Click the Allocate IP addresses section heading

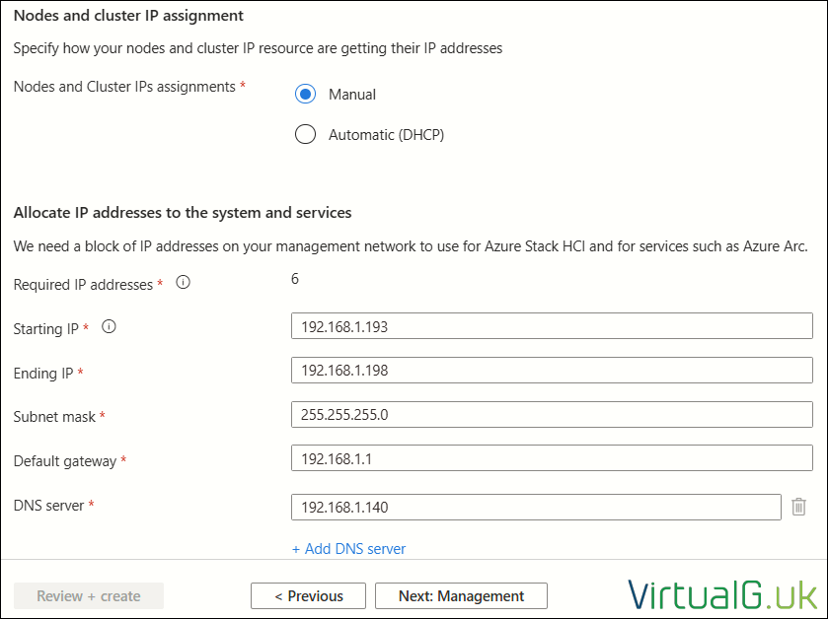tap(183, 213)
